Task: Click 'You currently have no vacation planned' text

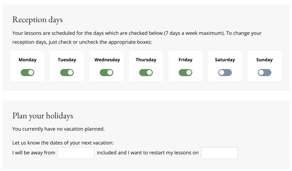Action: coord(58,129)
